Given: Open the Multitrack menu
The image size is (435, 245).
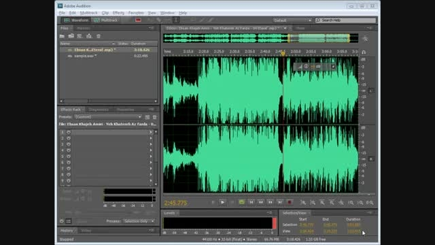Looking at the screenshot, I should [89, 13].
